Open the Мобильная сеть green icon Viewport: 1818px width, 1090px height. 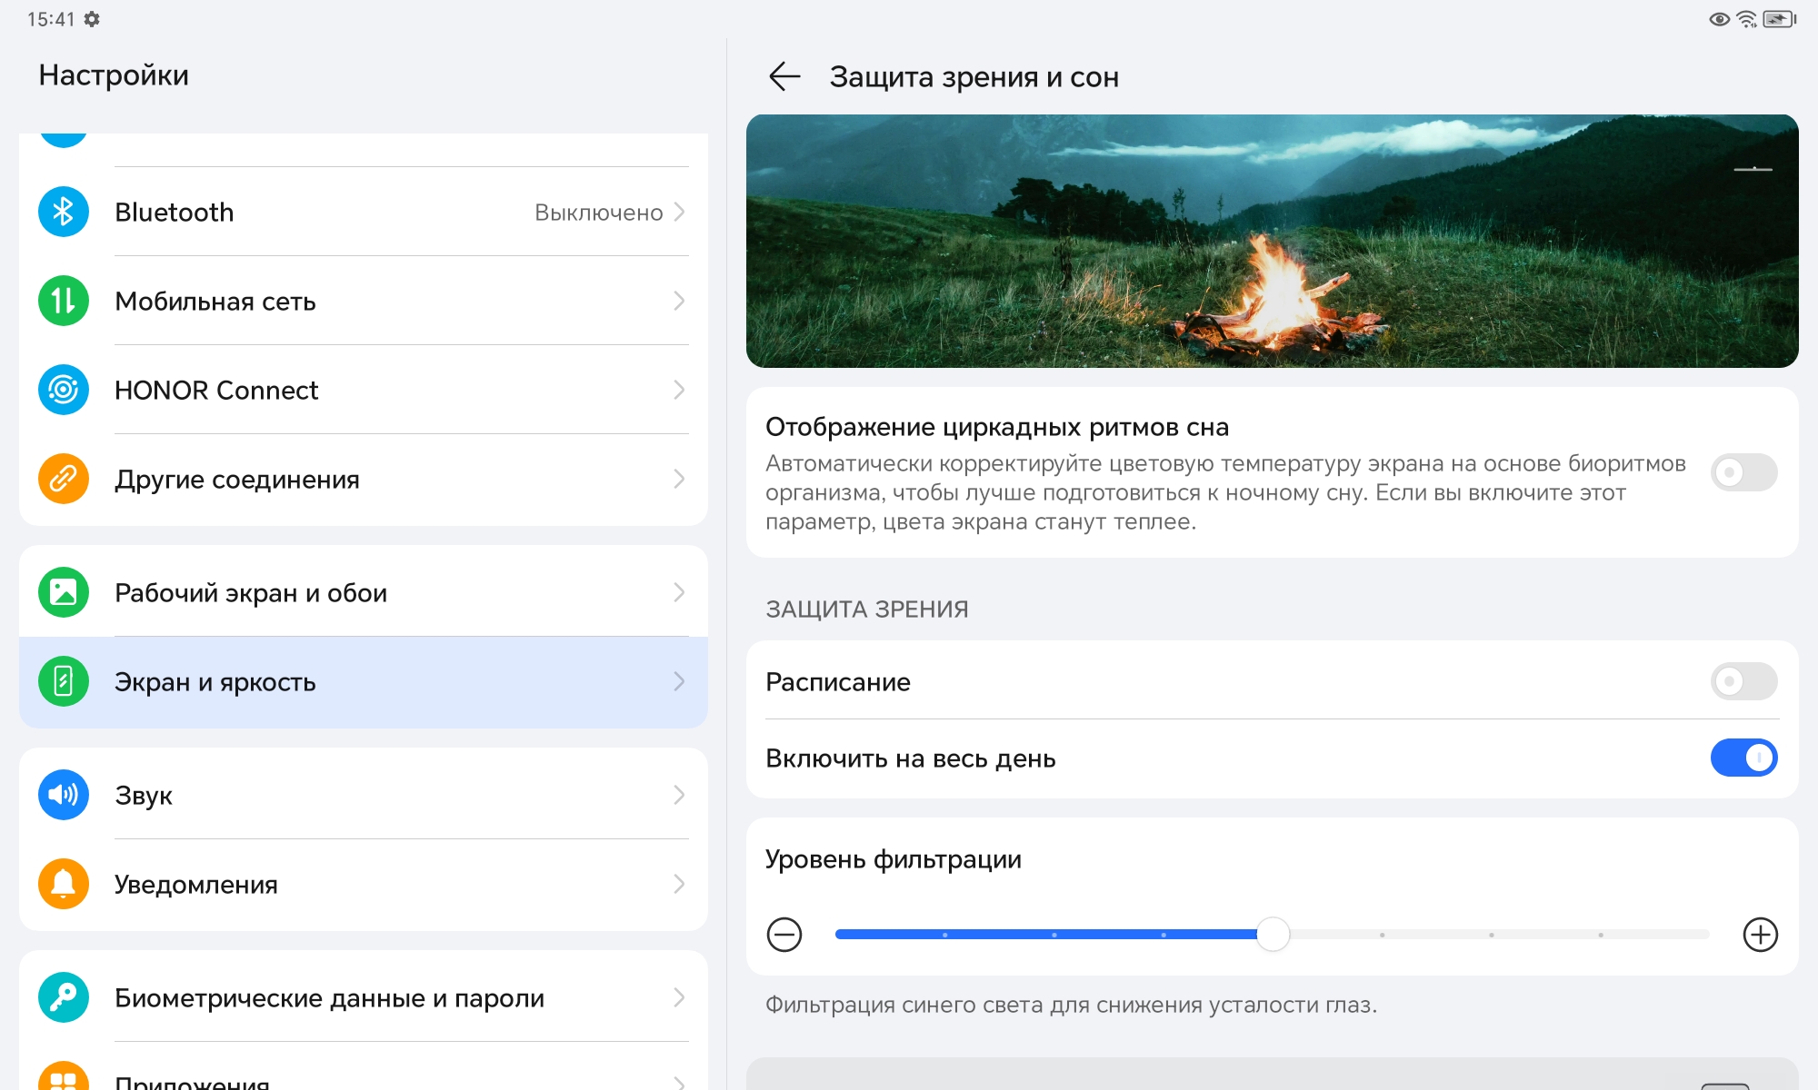[63, 301]
